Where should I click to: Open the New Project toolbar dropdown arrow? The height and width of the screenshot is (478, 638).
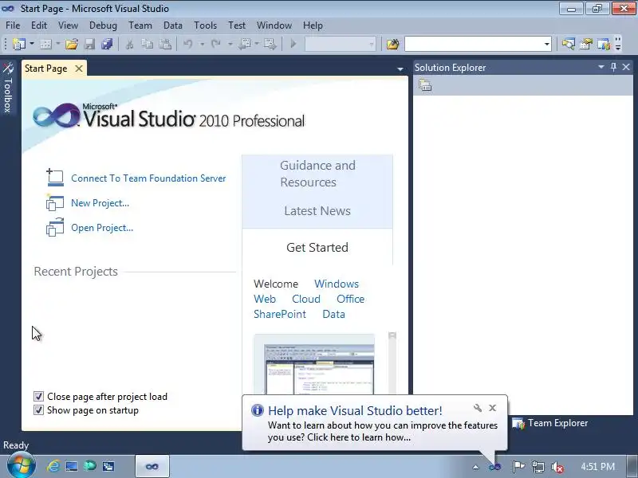click(x=31, y=44)
